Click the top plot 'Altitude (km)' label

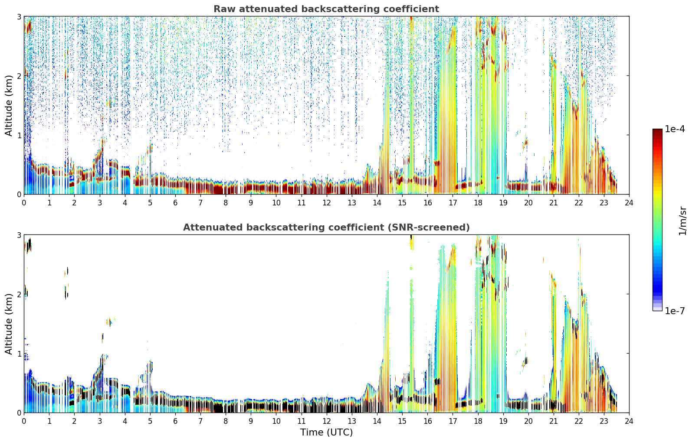(9, 105)
